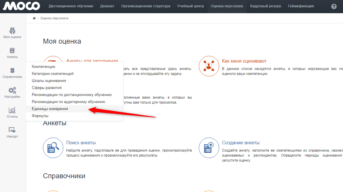Choose Шкалы оценивания from the menu
Image resolution: width=343 pixels, height=192 pixels.
coord(75,81)
